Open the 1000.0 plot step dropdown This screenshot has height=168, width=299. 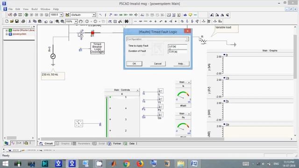coord(61,15)
